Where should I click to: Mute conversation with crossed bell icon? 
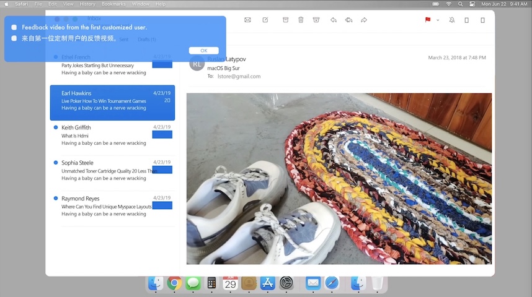(x=452, y=20)
